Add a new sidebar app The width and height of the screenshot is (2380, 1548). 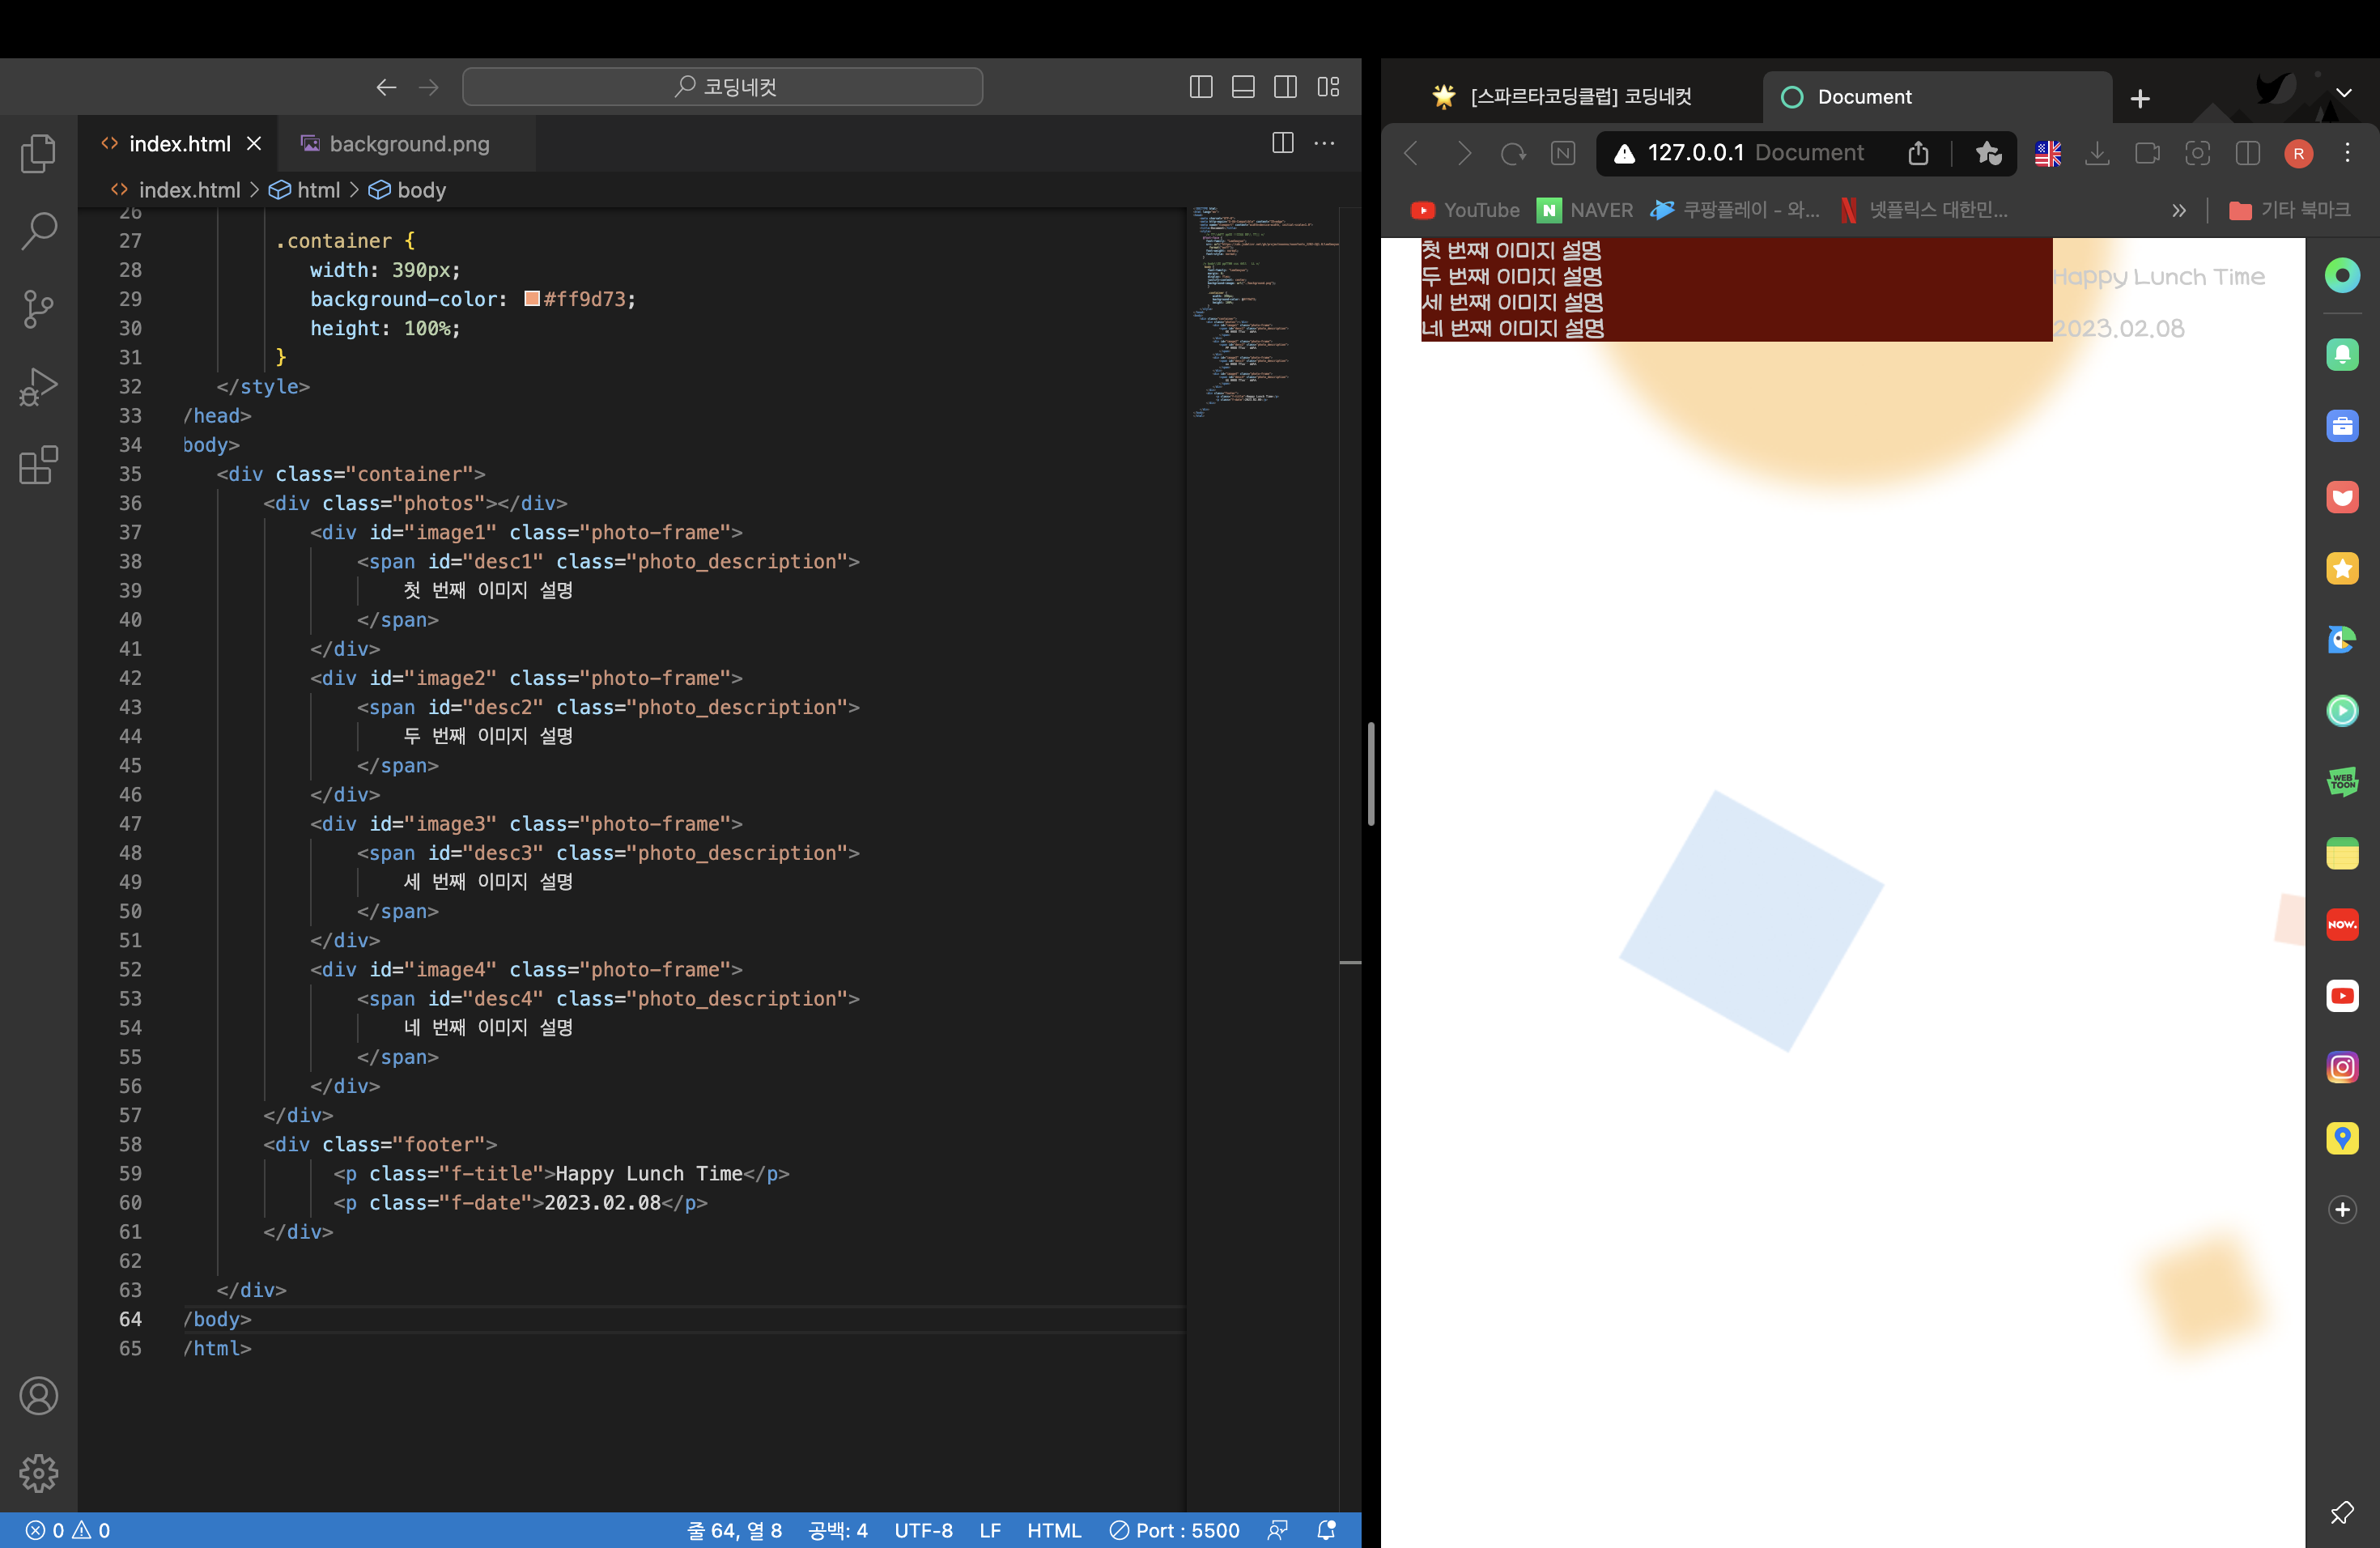(2342, 1210)
